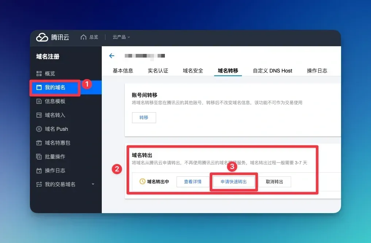This screenshot has height=243, width=371.
Task: Click the Tencent Cloud logo icon
Action: pos(42,38)
